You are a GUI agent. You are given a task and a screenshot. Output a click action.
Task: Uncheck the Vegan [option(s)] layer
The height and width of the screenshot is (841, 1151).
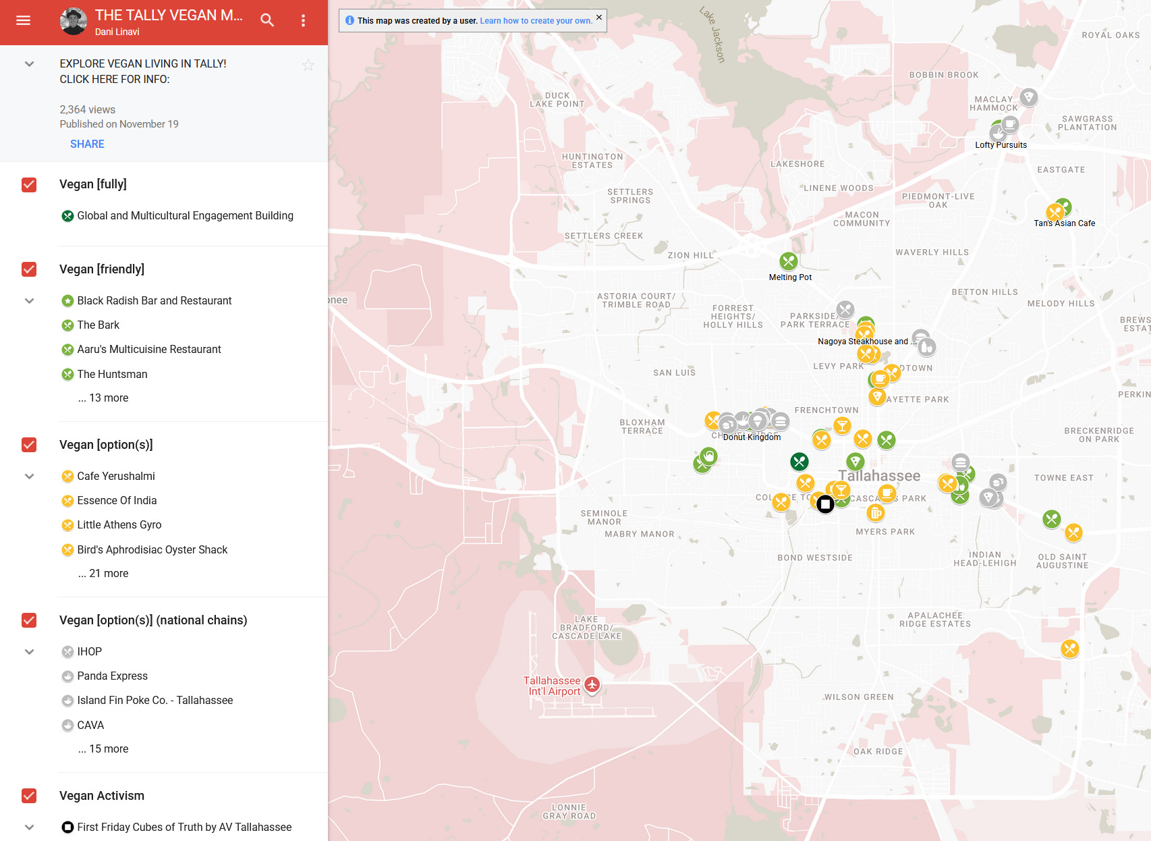pyautogui.click(x=29, y=445)
